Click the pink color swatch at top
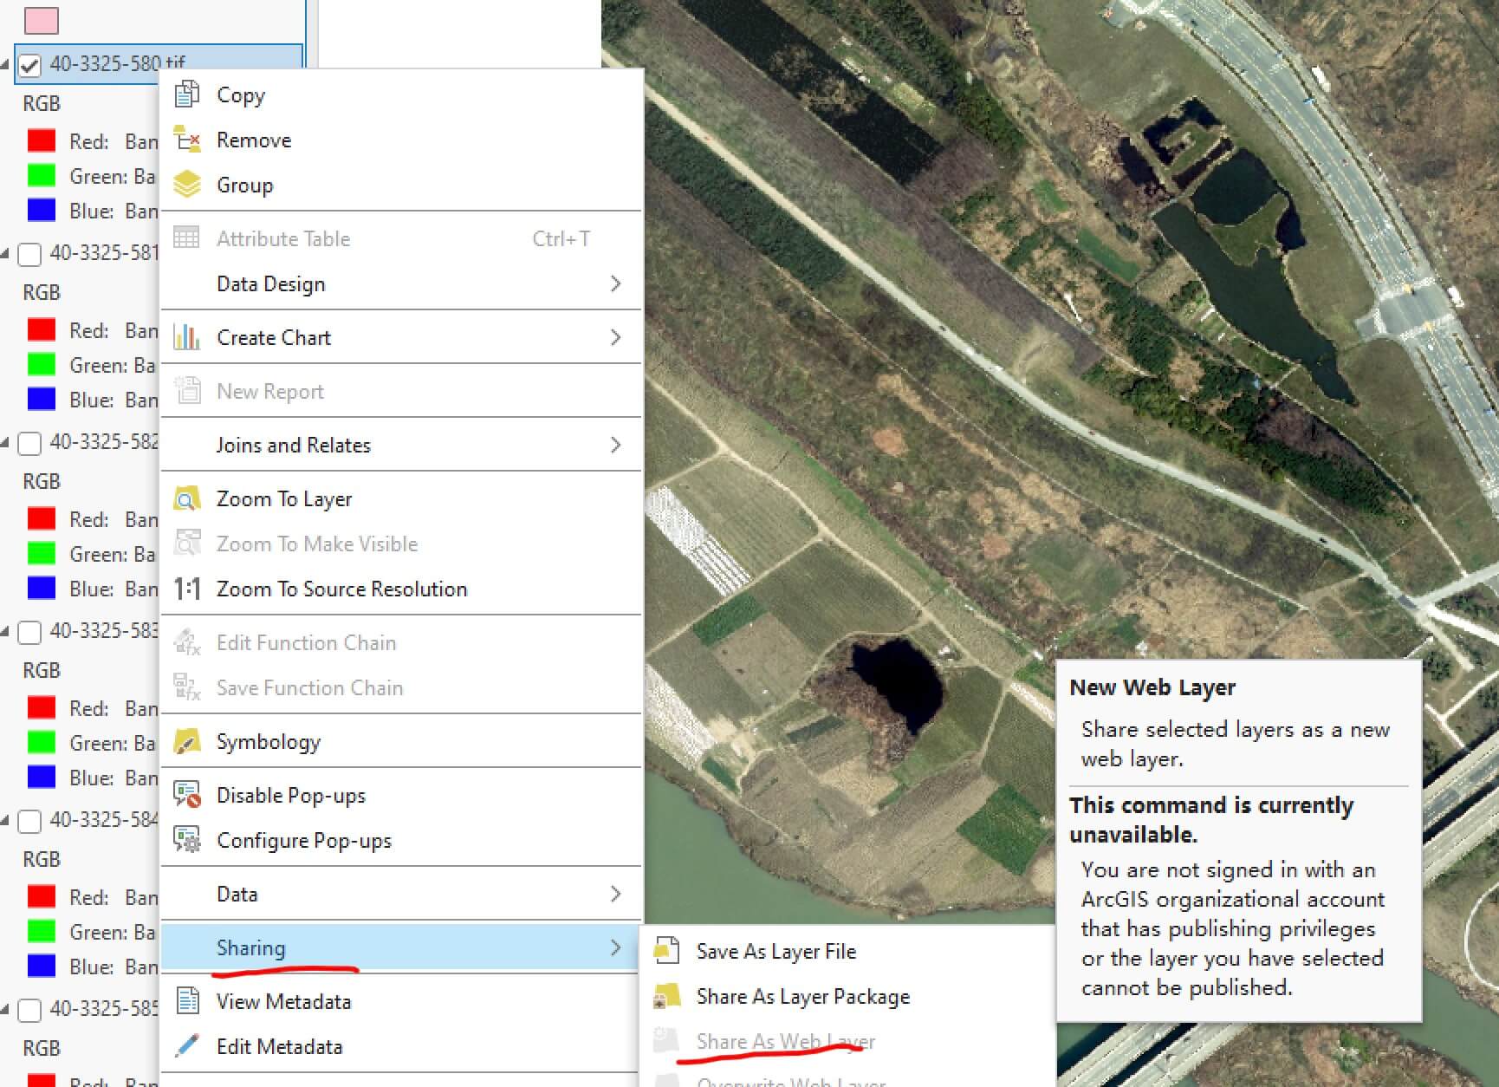Image resolution: width=1499 pixels, height=1087 pixels. (42, 20)
